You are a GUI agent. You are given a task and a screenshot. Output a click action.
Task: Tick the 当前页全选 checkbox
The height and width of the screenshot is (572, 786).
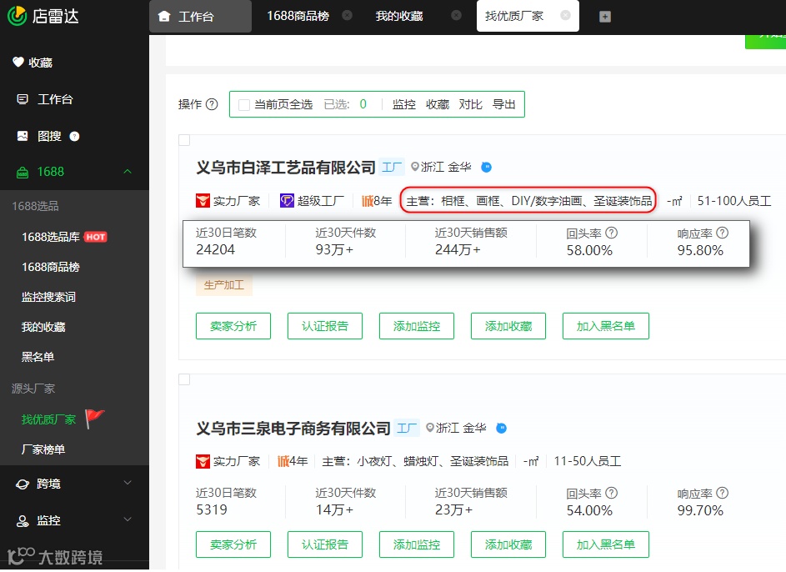tap(244, 105)
